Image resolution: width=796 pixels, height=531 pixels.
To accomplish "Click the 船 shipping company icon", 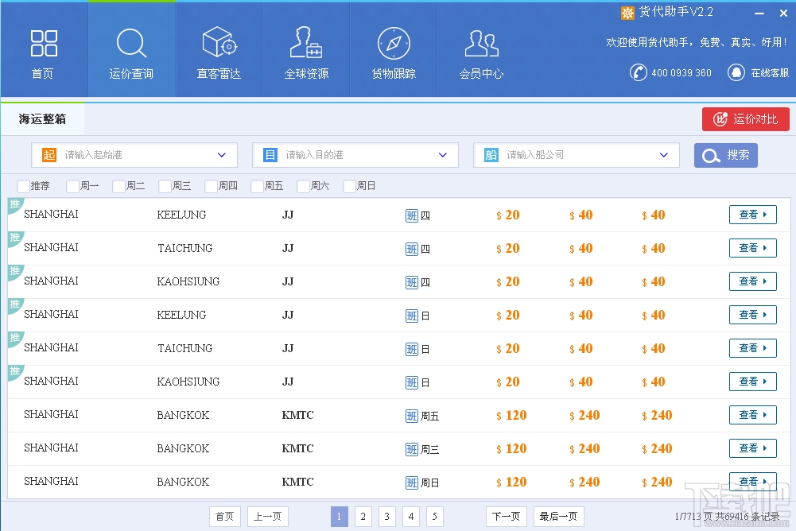I will click(x=491, y=155).
